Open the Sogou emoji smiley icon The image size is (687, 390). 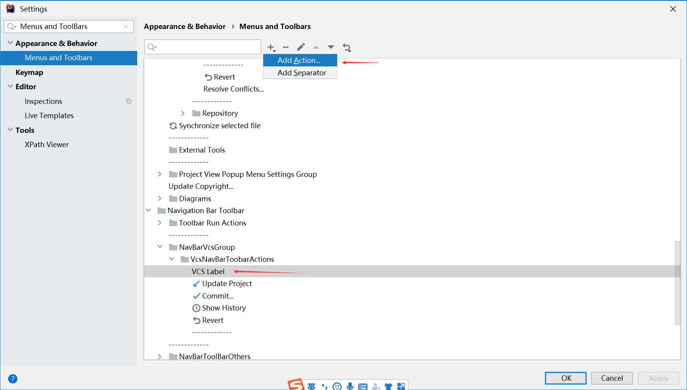click(x=337, y=386)
